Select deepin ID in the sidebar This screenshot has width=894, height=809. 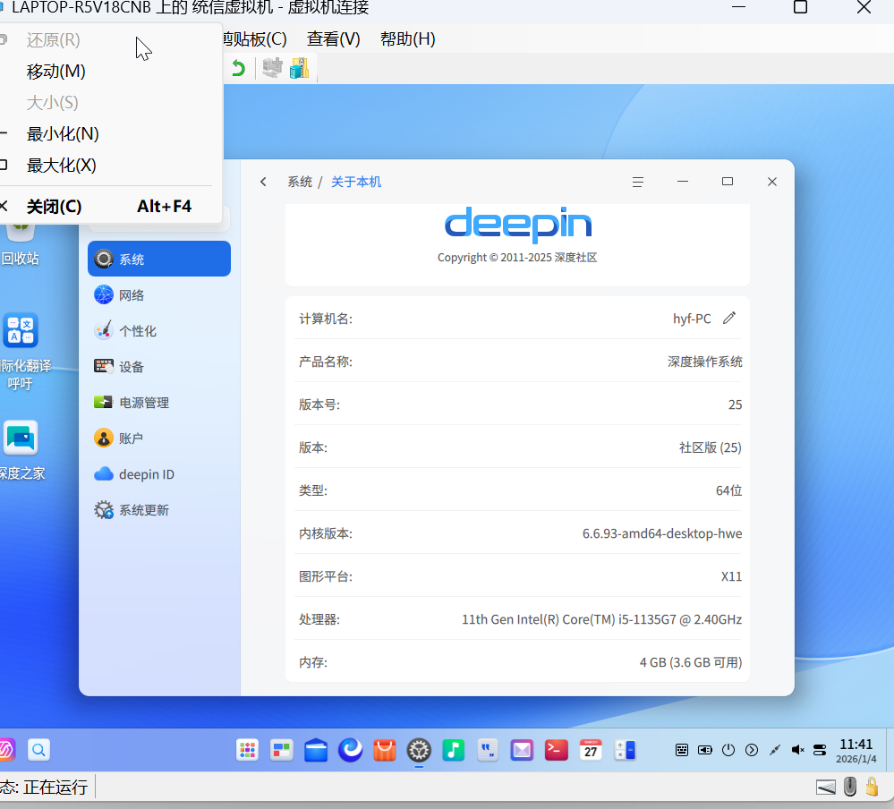pos(159,474)
